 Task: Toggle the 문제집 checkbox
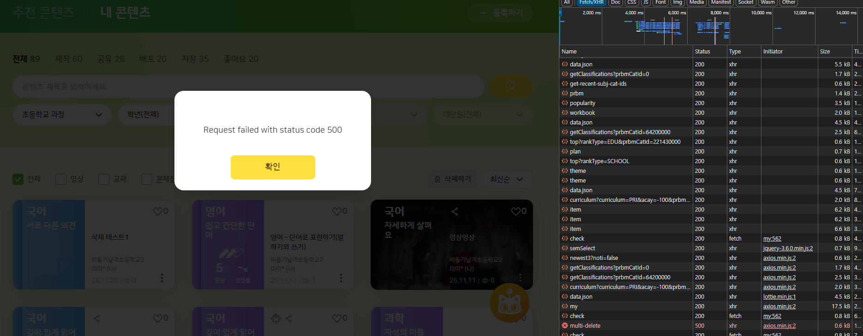pyautogui.click(x=147, y=179)
